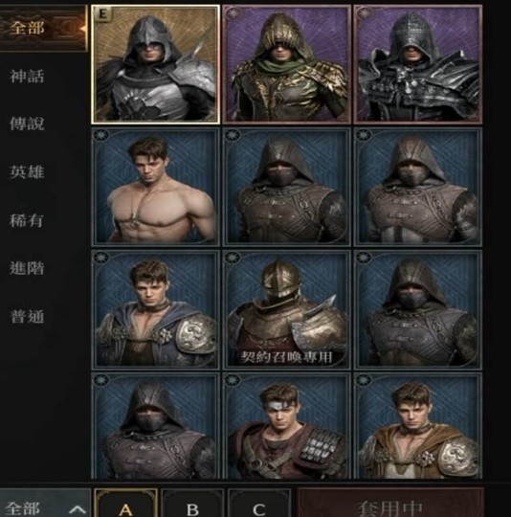Viewport: 511px width, 517px height.
Task: Click emblem icon on shirtless costume card
Action: pyautogui.click(x=100, y=136)
